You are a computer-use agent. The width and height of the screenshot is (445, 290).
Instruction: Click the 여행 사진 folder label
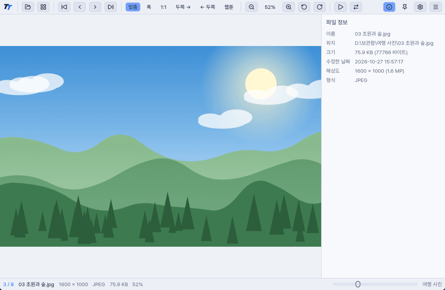[x=432, y=284]
